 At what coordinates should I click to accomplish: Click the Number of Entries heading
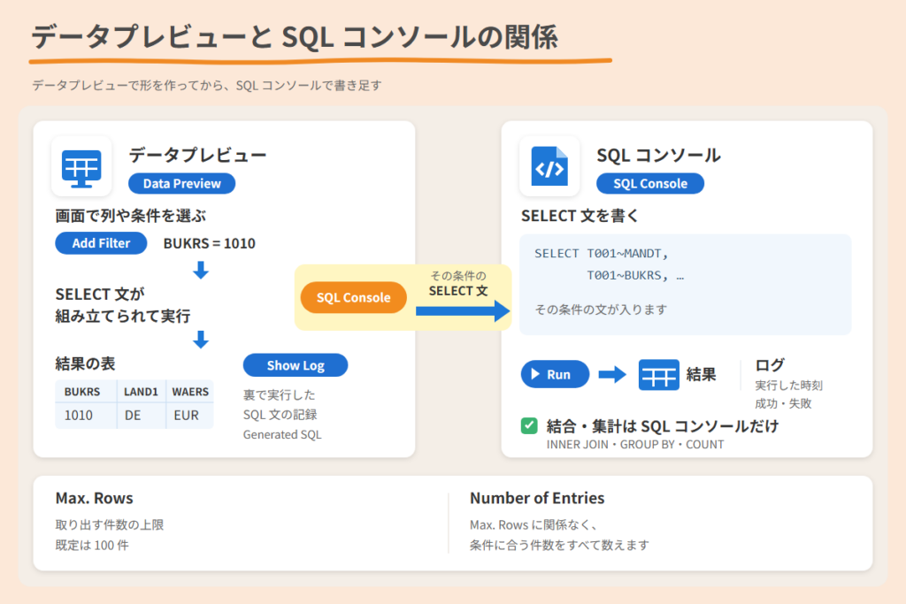click(537, 498)
